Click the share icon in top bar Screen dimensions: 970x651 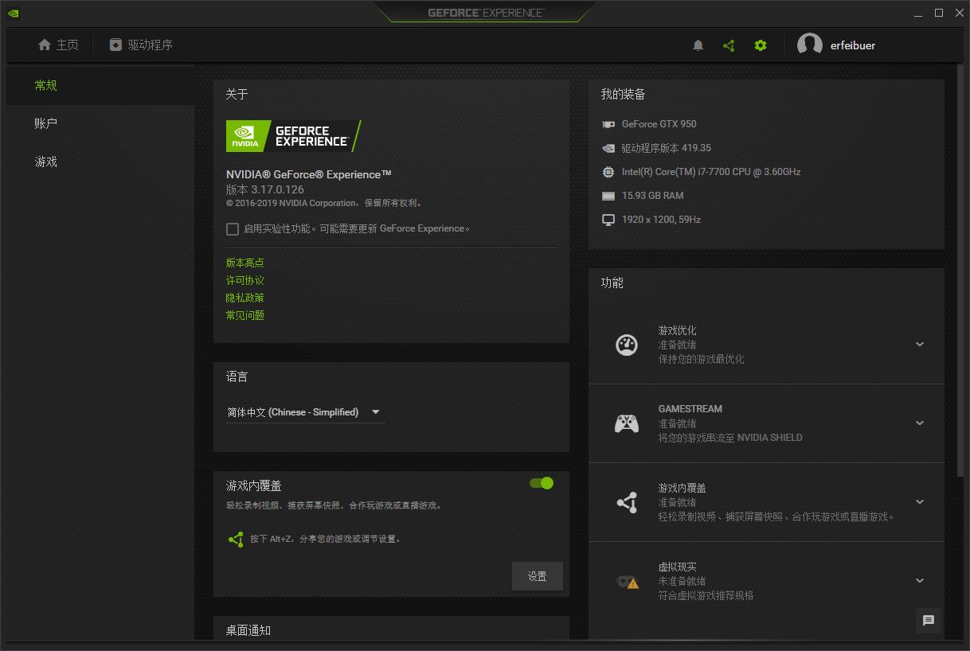[729, 45]
